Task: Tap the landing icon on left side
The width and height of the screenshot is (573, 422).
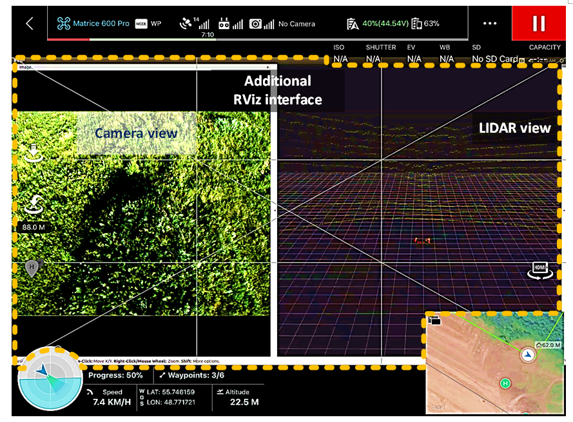Action: (34, 153)
